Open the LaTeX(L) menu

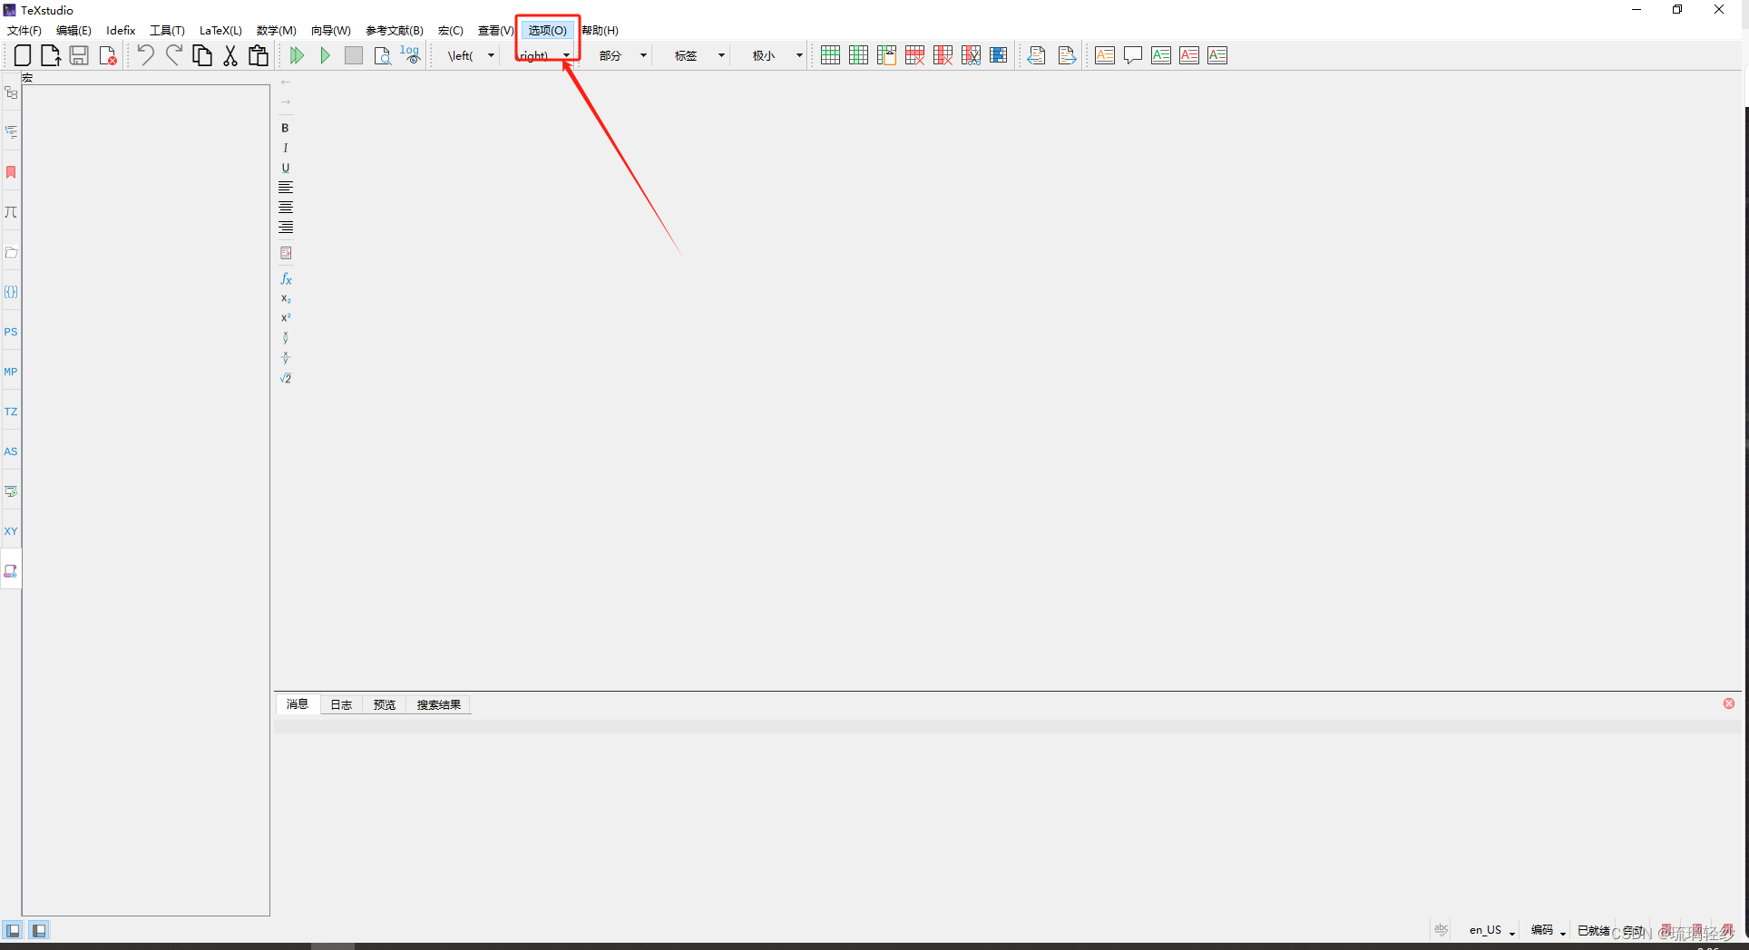point(220,30)
